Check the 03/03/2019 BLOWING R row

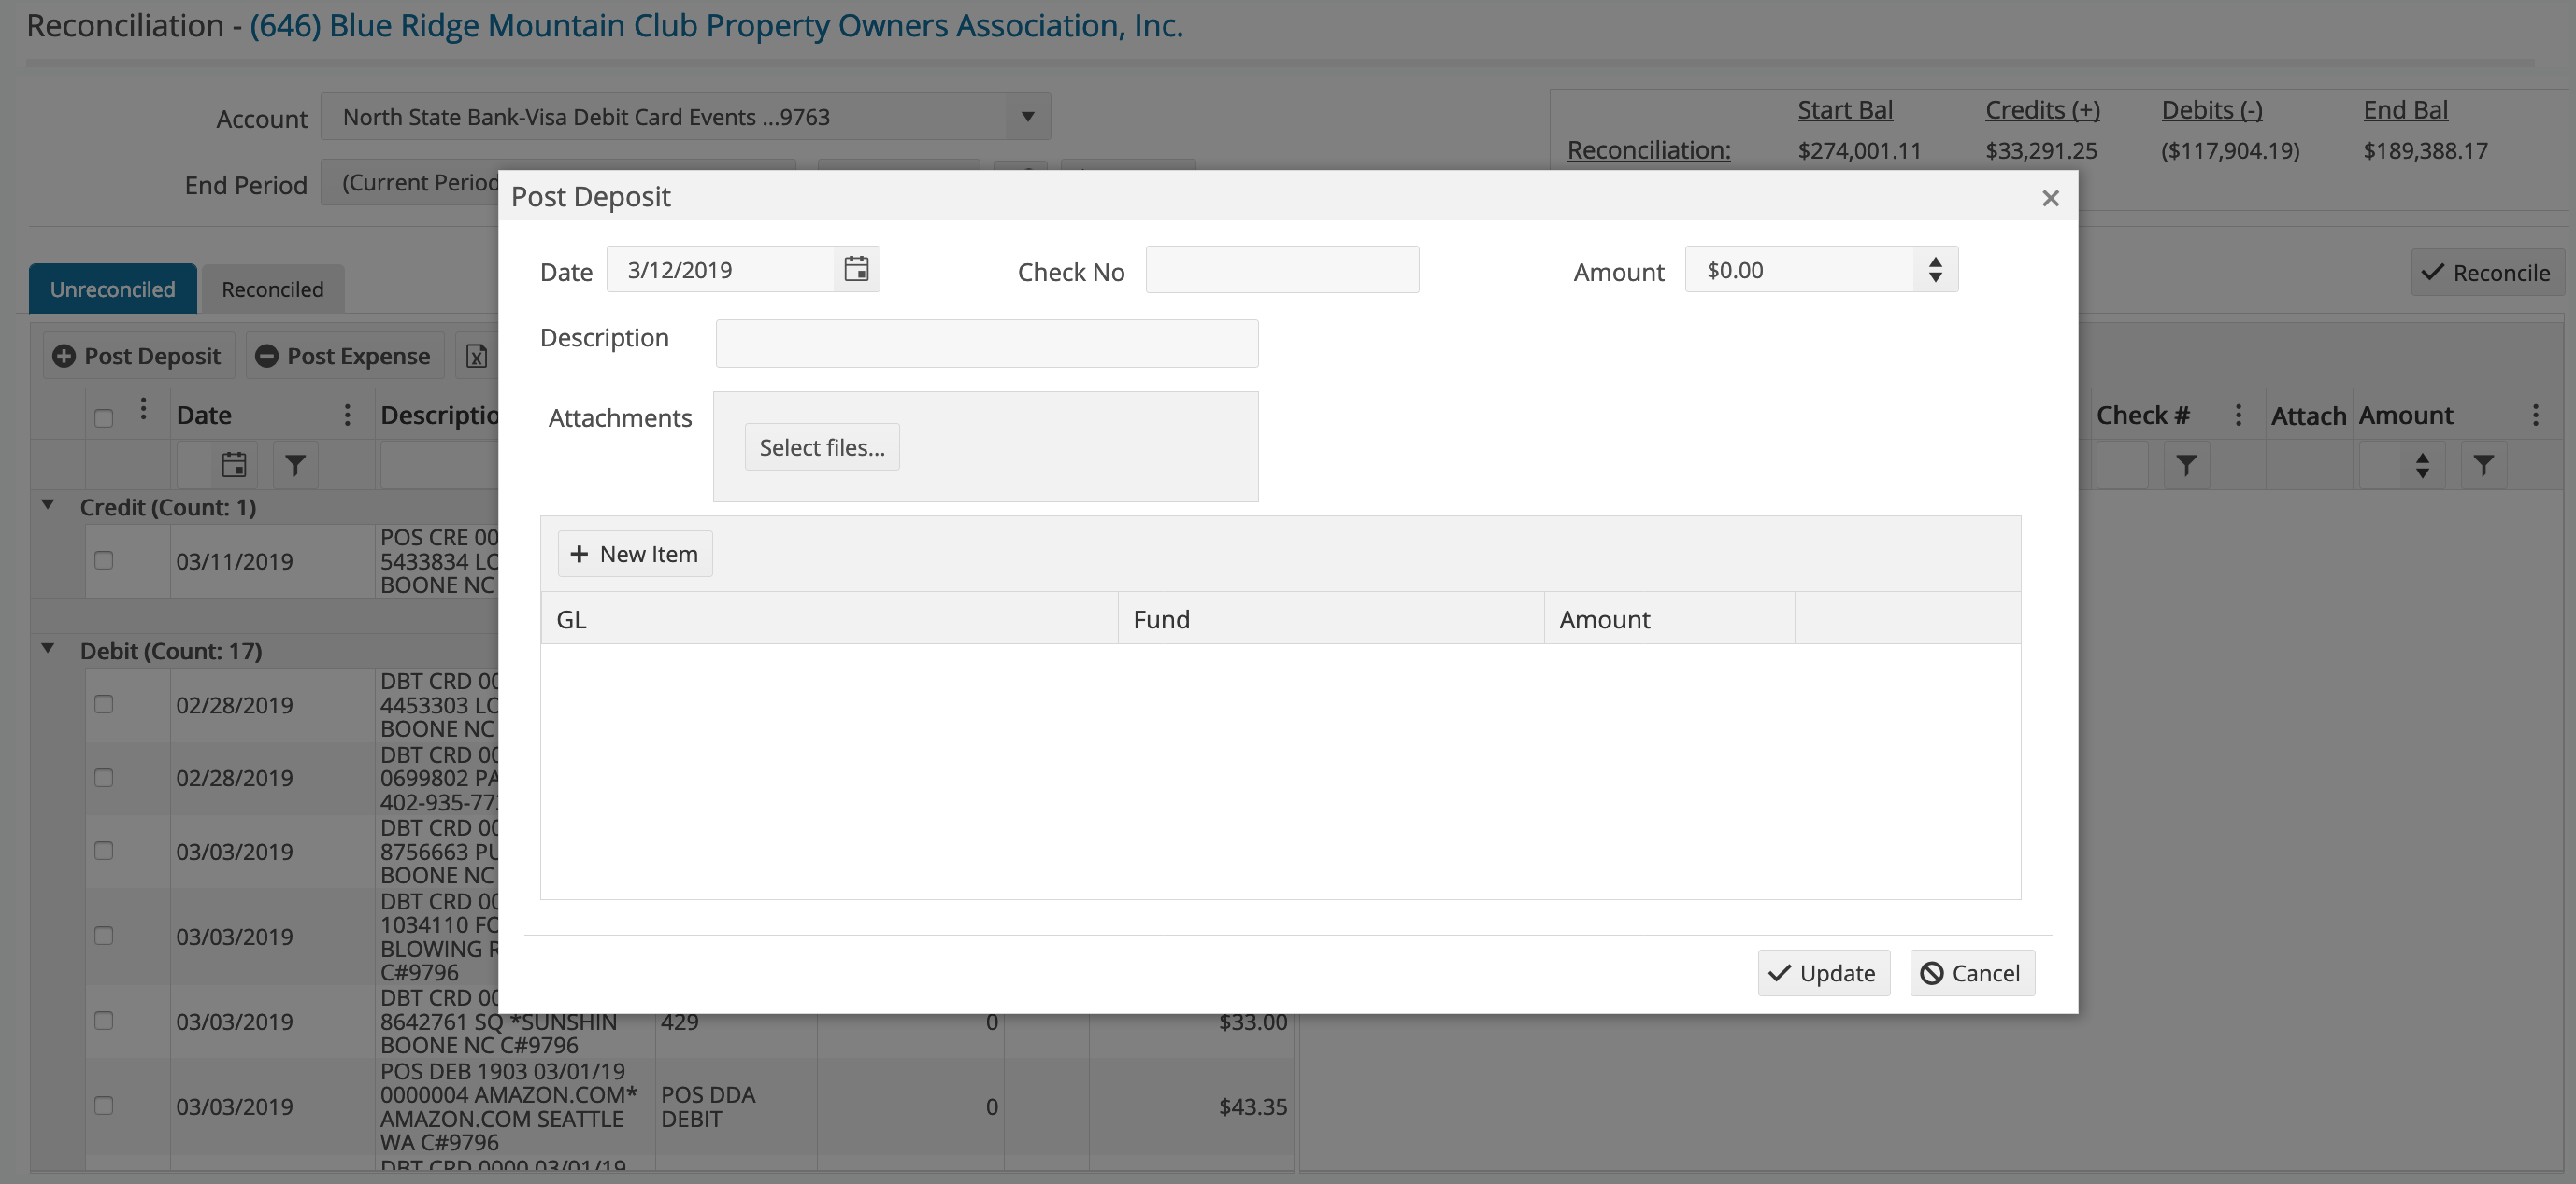tap(104, 937)
